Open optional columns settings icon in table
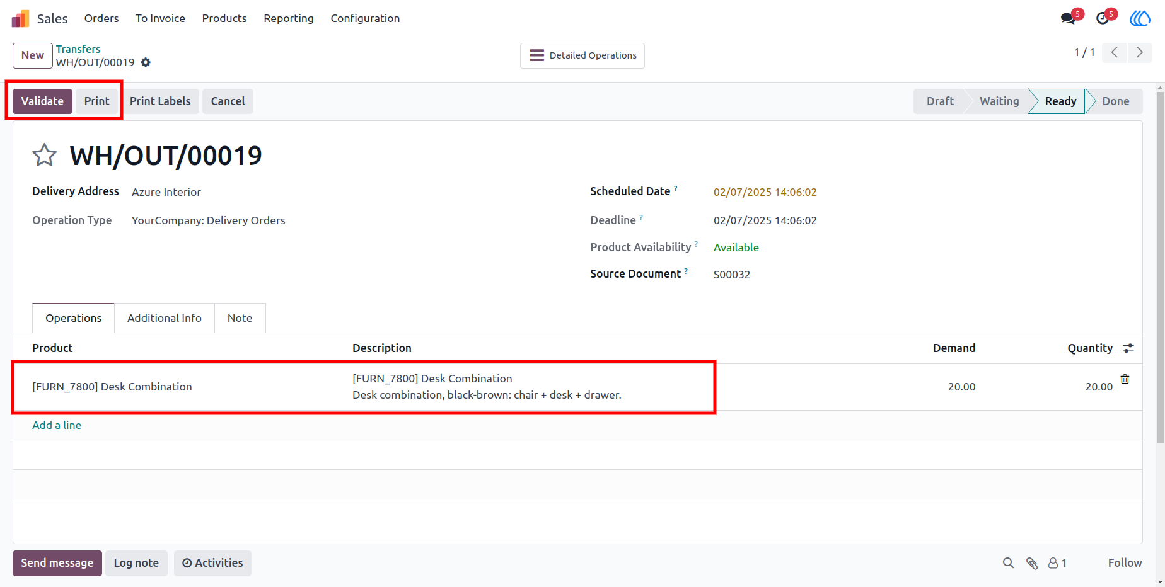The height and width of the screenshot is (587, 1165). click(1128, 348)
